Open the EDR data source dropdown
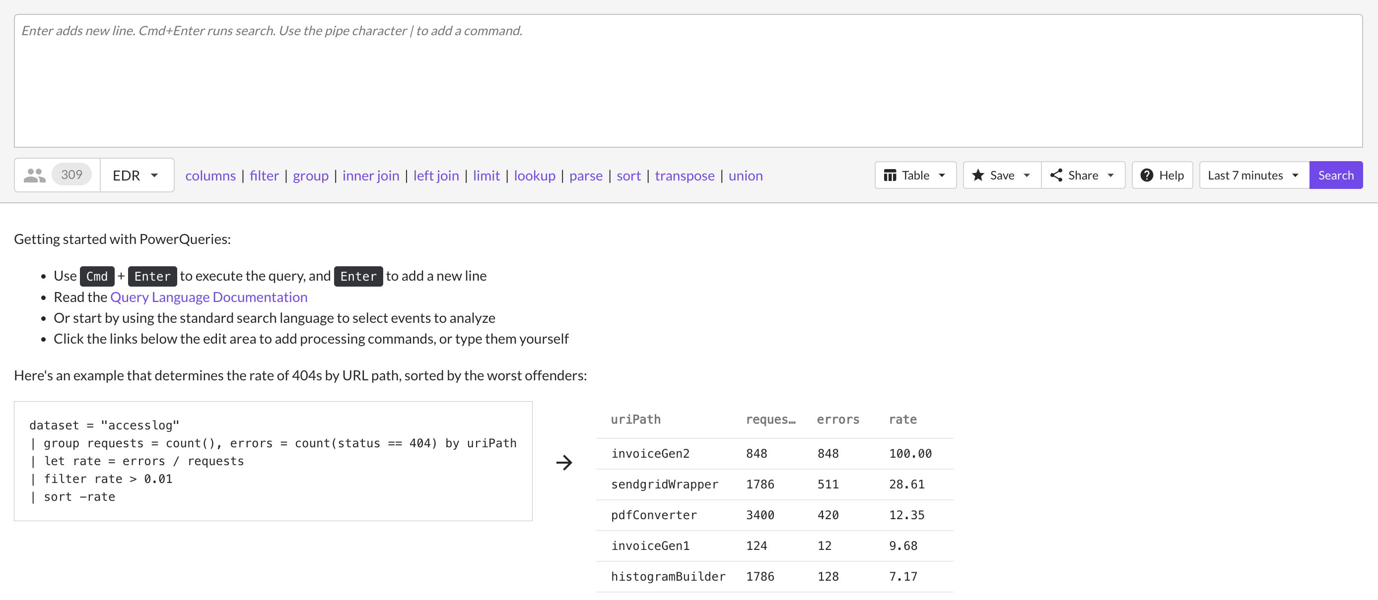Screen dimensions: 1378x600 click(137, 175)
